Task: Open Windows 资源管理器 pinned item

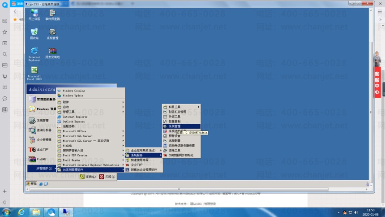Action: [42, 109]
